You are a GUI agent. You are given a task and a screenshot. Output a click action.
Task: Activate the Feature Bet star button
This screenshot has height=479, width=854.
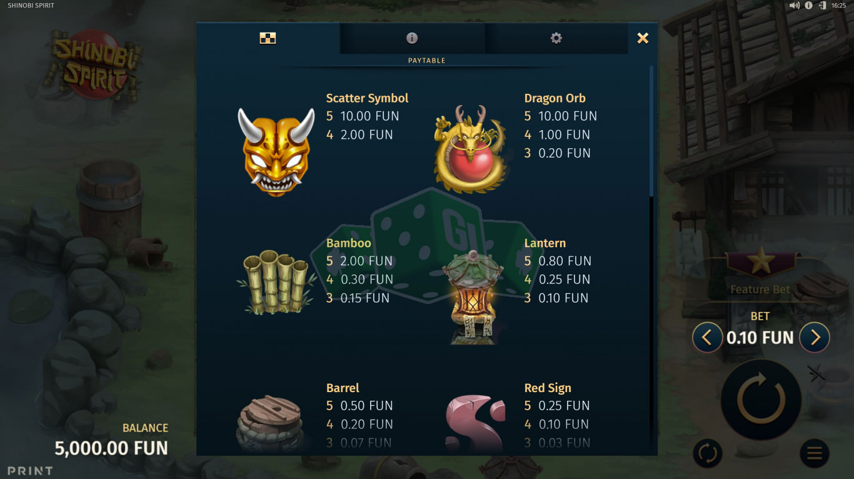click(761, 271)
